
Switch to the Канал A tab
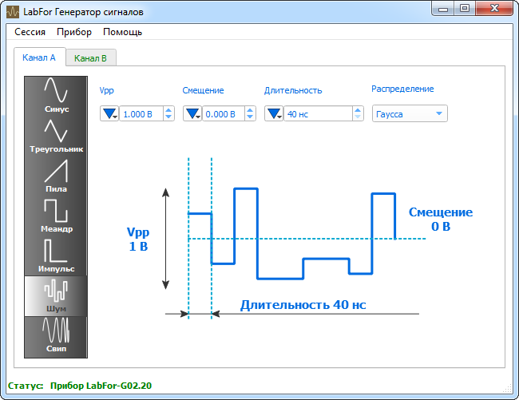coord(39,57)
